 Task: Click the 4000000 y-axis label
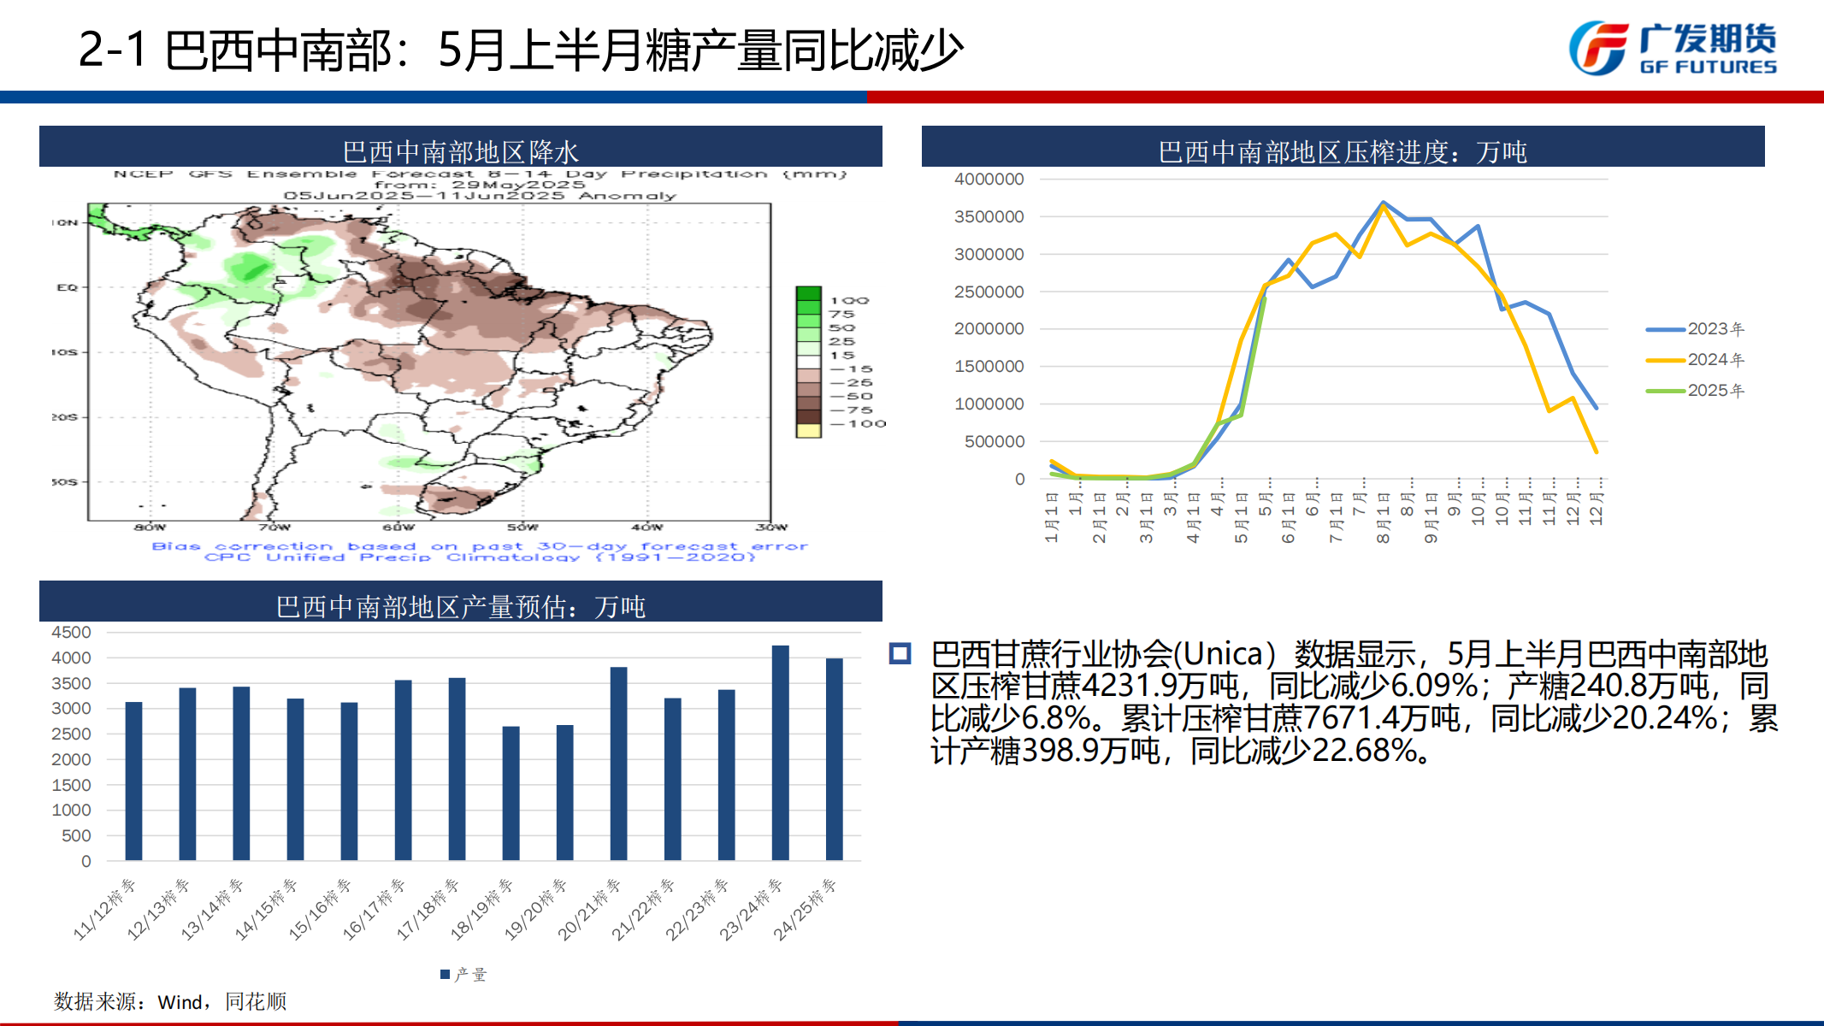(x=989, y=180)
